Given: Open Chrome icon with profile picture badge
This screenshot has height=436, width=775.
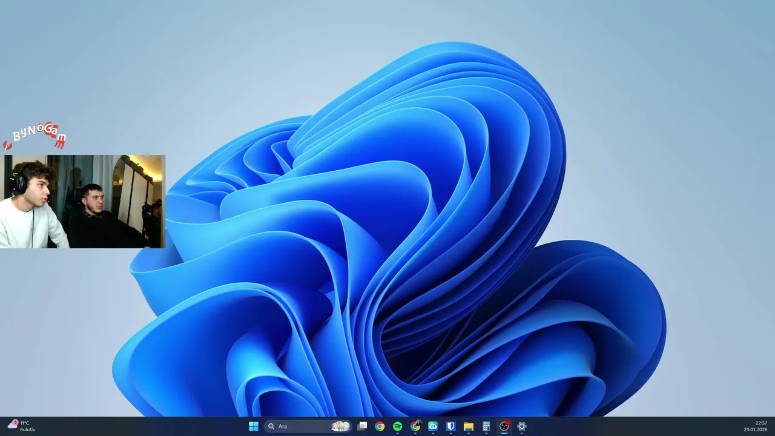Looking at the screenshot, I should [x=415, y=426].
